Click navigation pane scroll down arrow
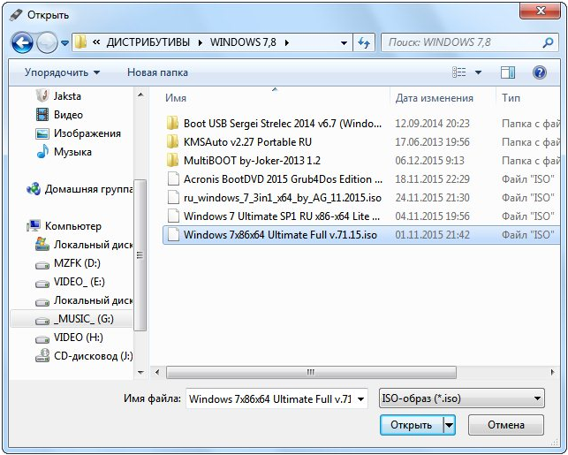Viewport: 568px width, 455px height. [140, 373]
